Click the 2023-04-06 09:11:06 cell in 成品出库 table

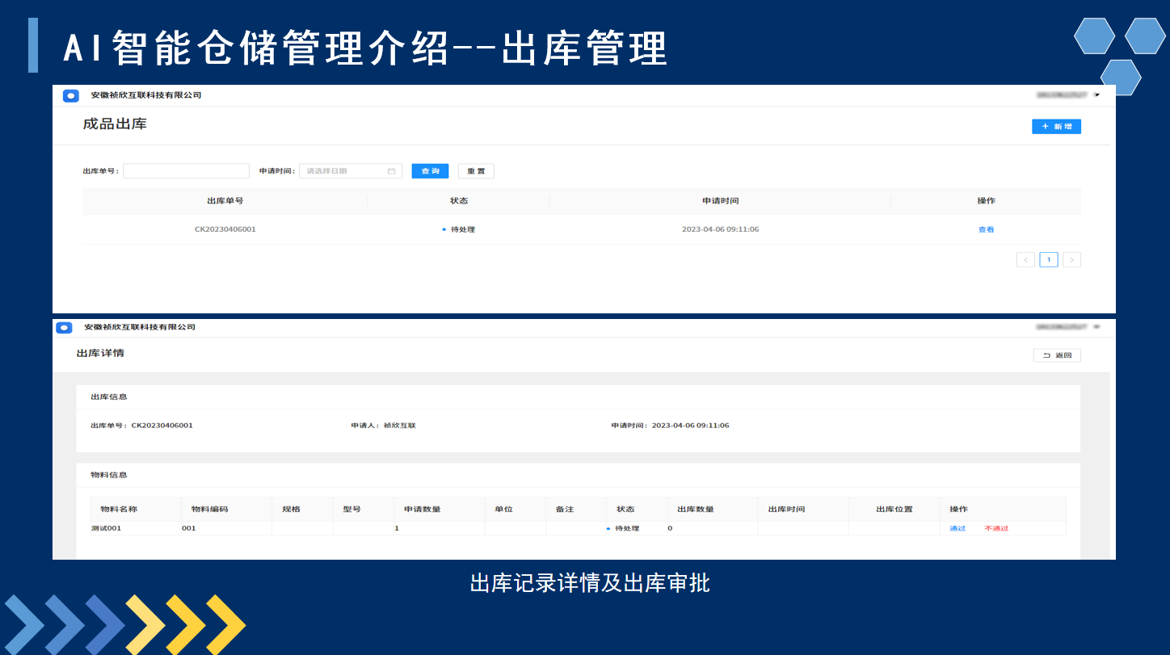720,230
